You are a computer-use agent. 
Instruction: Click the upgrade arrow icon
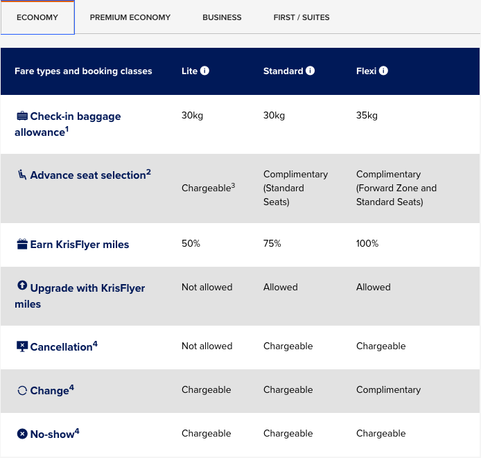point(22,286)
